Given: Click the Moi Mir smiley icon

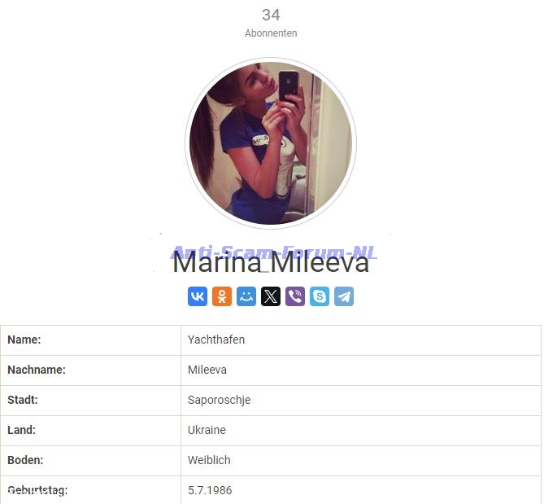Looking at the screenshot, I should (x=246, y=296).
